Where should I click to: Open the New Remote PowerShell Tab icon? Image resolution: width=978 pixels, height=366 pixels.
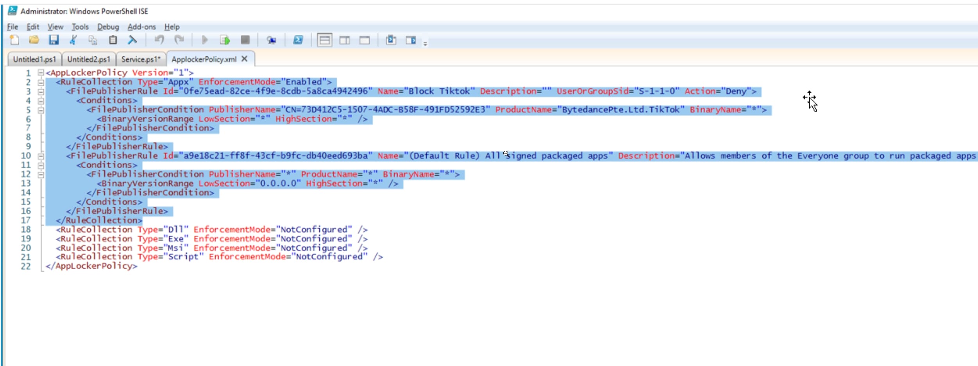(x=272, y=40)
